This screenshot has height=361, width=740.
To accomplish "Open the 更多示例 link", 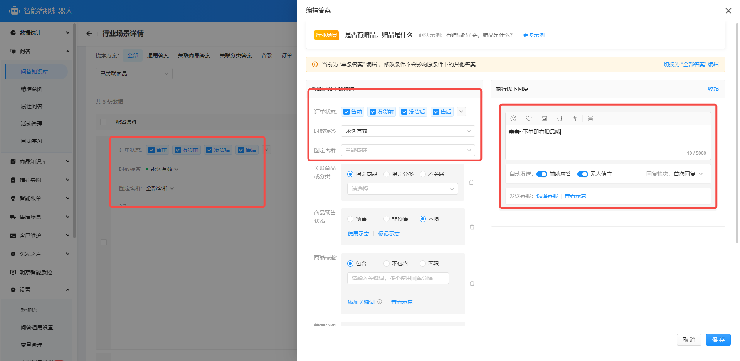I will (534, 35).
